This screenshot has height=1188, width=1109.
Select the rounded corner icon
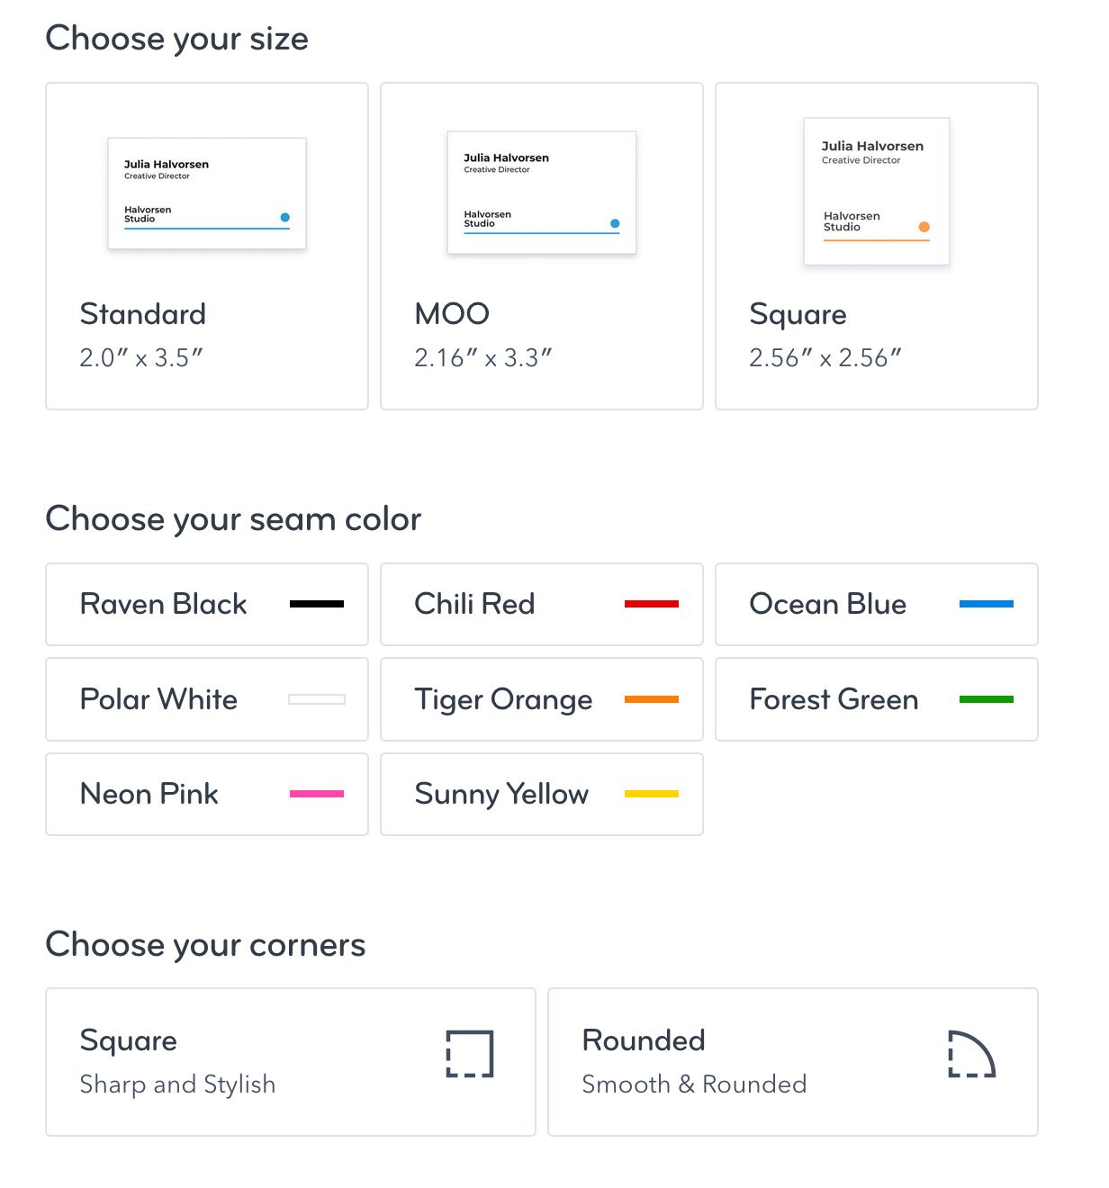pos(972,1054)
